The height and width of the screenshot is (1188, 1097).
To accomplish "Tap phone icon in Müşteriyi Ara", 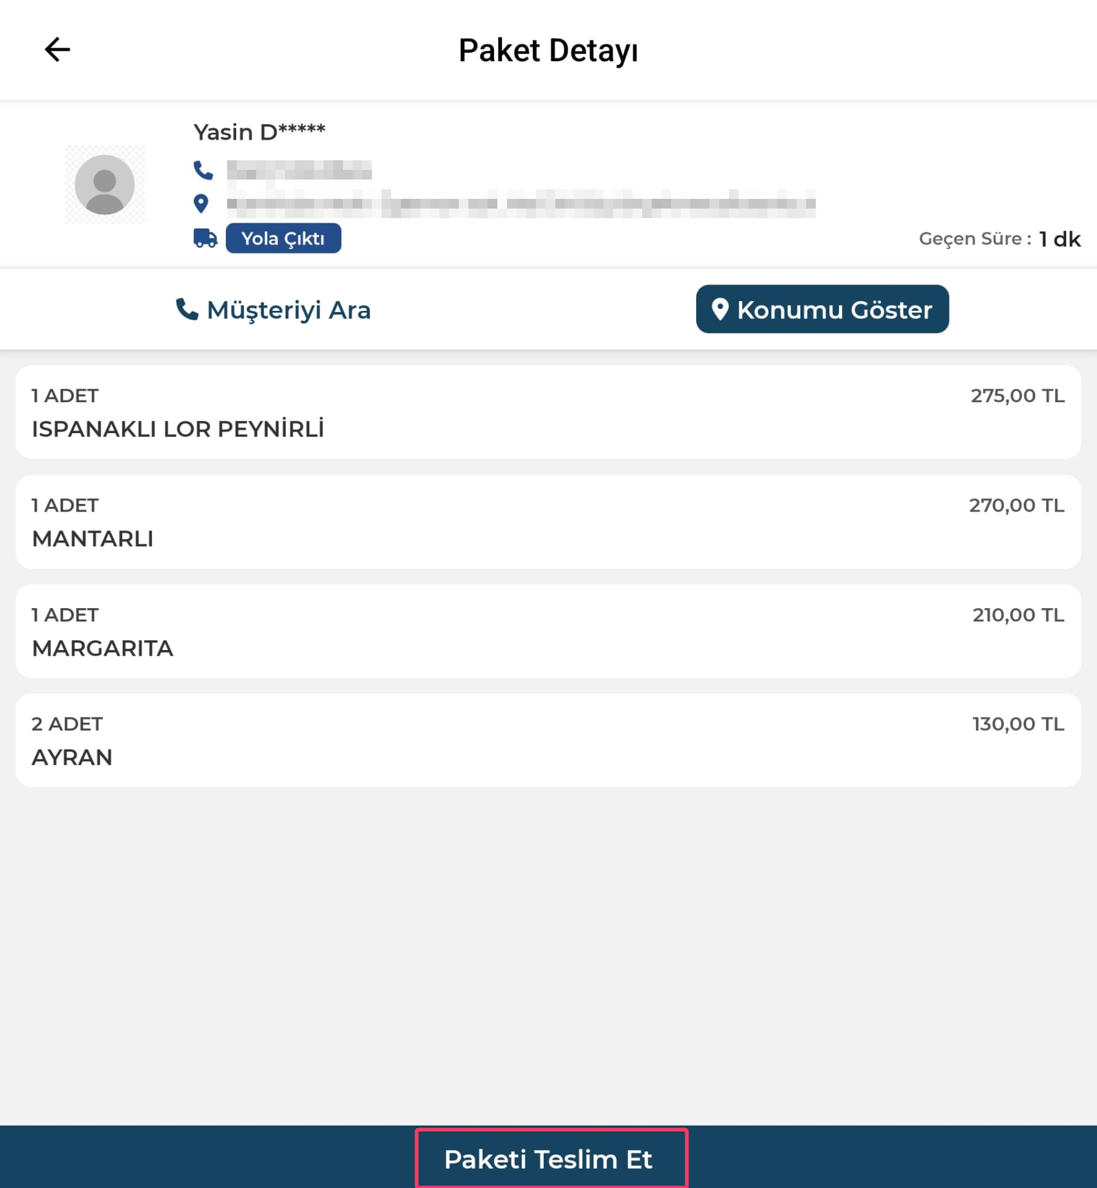I will 187,309.
